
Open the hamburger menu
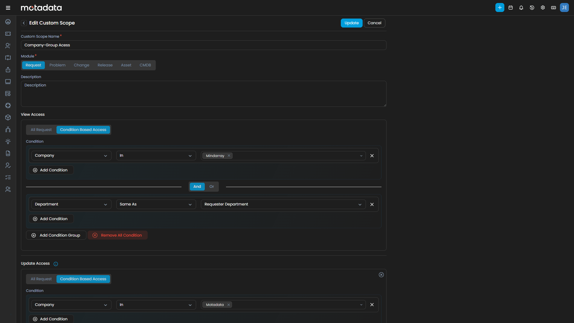pyautogui.click(x=8, y=8)
